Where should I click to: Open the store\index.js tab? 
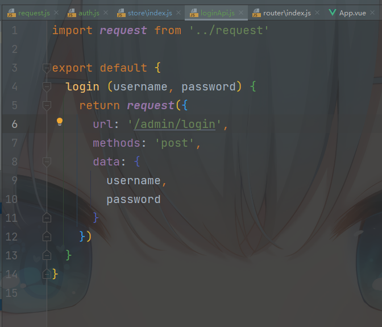pyautogui.click(x=150, y=13)
